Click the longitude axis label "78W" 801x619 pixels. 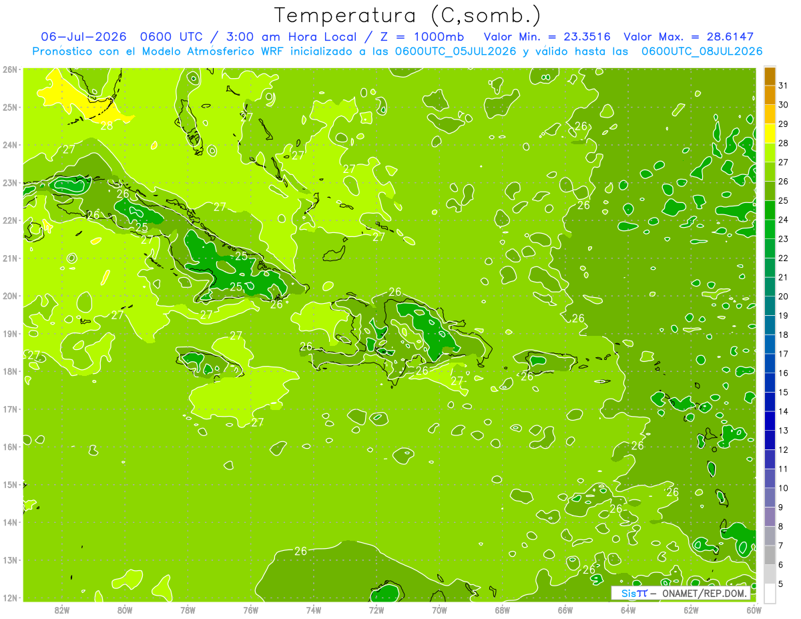click(188, 610)
